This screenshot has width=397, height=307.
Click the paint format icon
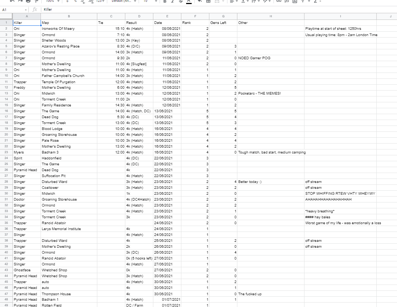(x=36, y=1)
